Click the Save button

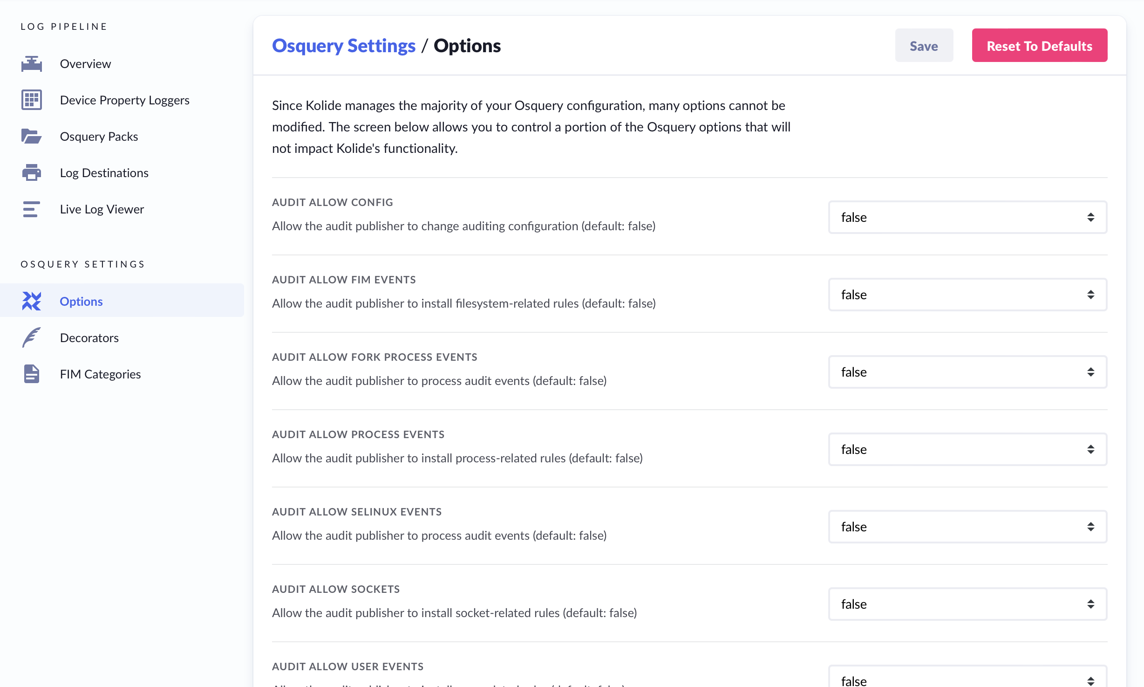924,46
